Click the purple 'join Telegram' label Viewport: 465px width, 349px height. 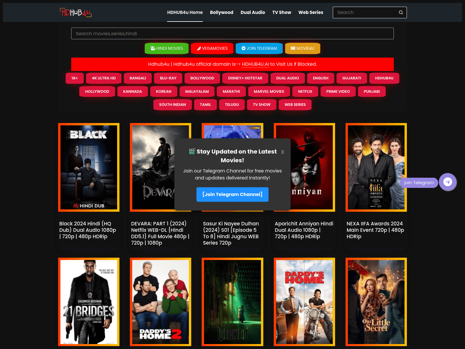(x=419, y=183)
